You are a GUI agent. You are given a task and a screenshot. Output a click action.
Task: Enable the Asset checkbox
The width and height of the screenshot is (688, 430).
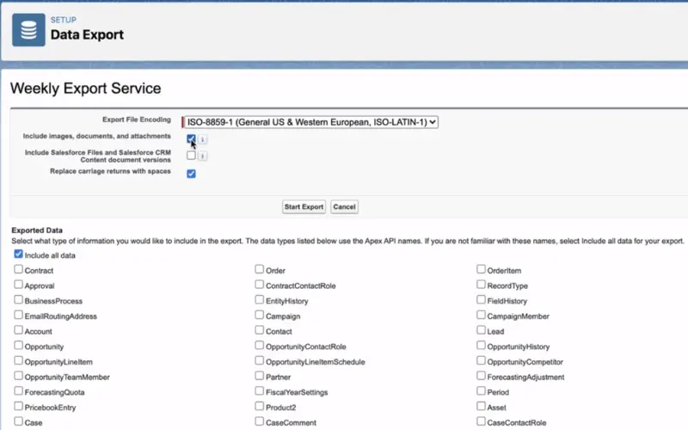click(481, 406)
